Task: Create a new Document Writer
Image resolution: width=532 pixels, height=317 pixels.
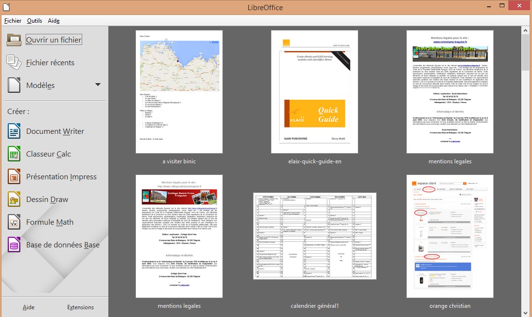Action: tap(55, 131)
